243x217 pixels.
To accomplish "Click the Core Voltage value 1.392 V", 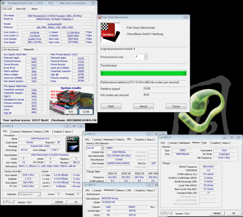I will coord(54,150).
